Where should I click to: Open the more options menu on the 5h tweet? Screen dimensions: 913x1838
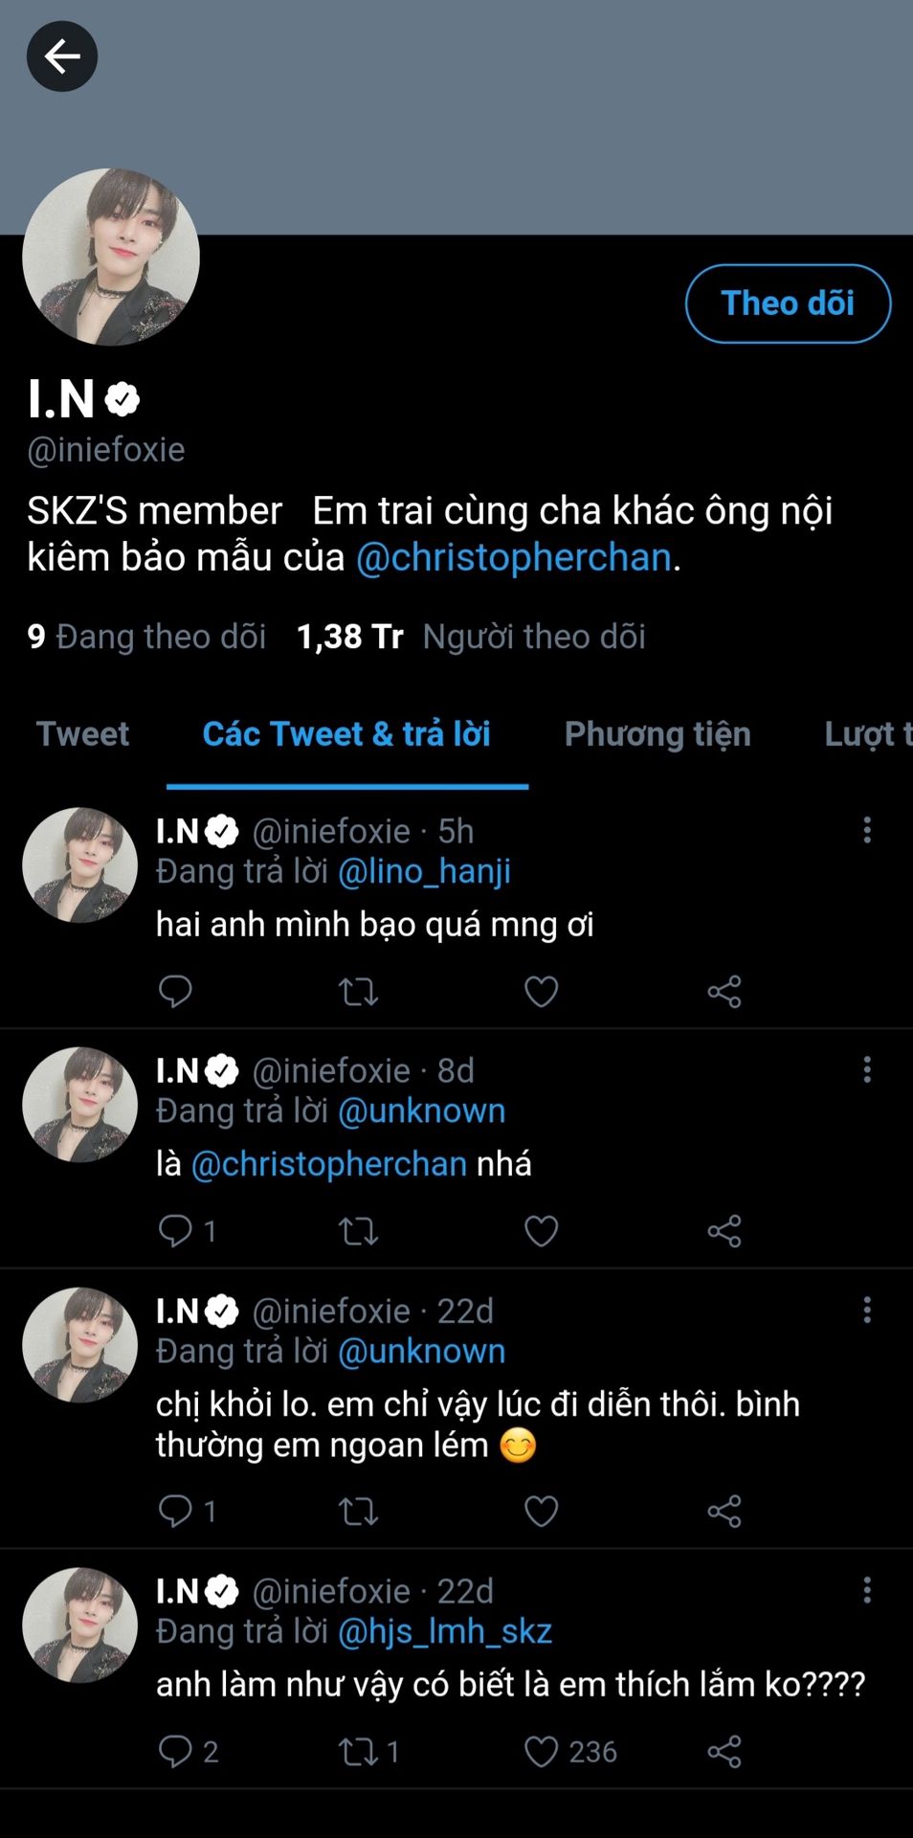pyautogui.click(x=867, y=830)
